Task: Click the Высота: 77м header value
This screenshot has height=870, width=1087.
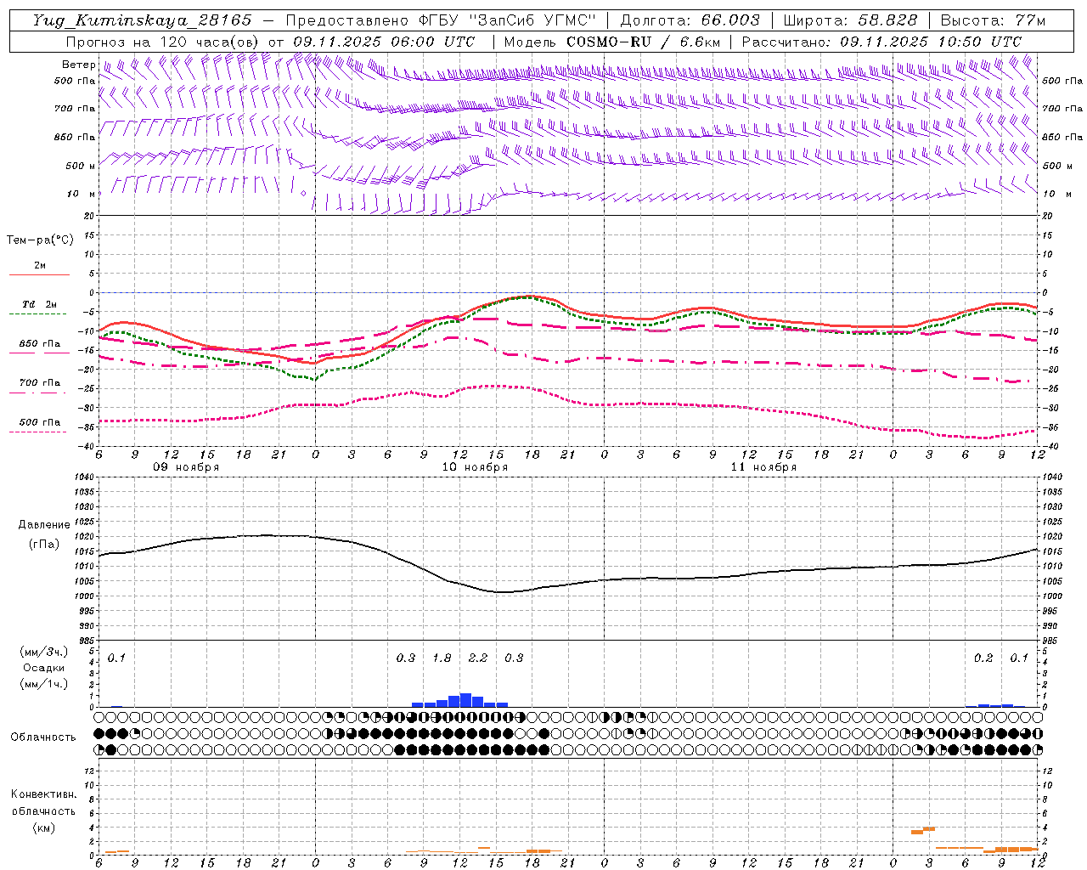Action: 993,20
